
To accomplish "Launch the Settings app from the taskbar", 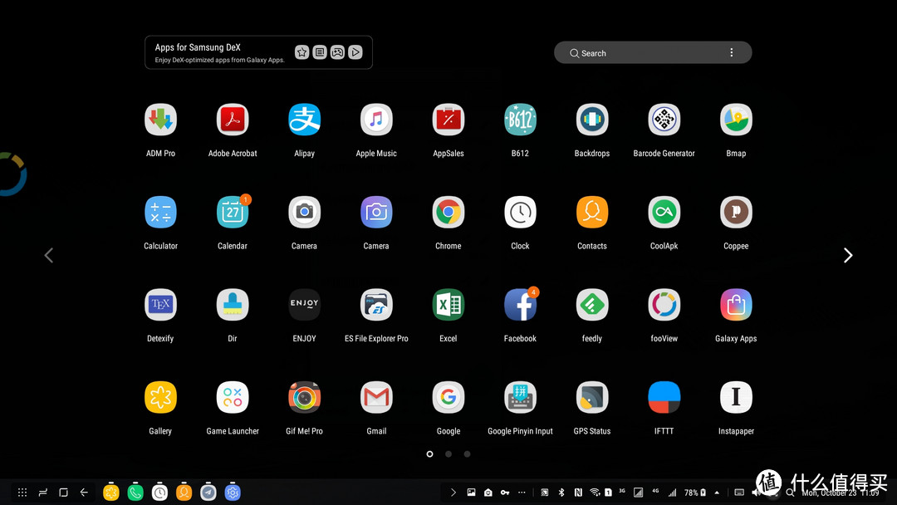I will pos(233,492).
